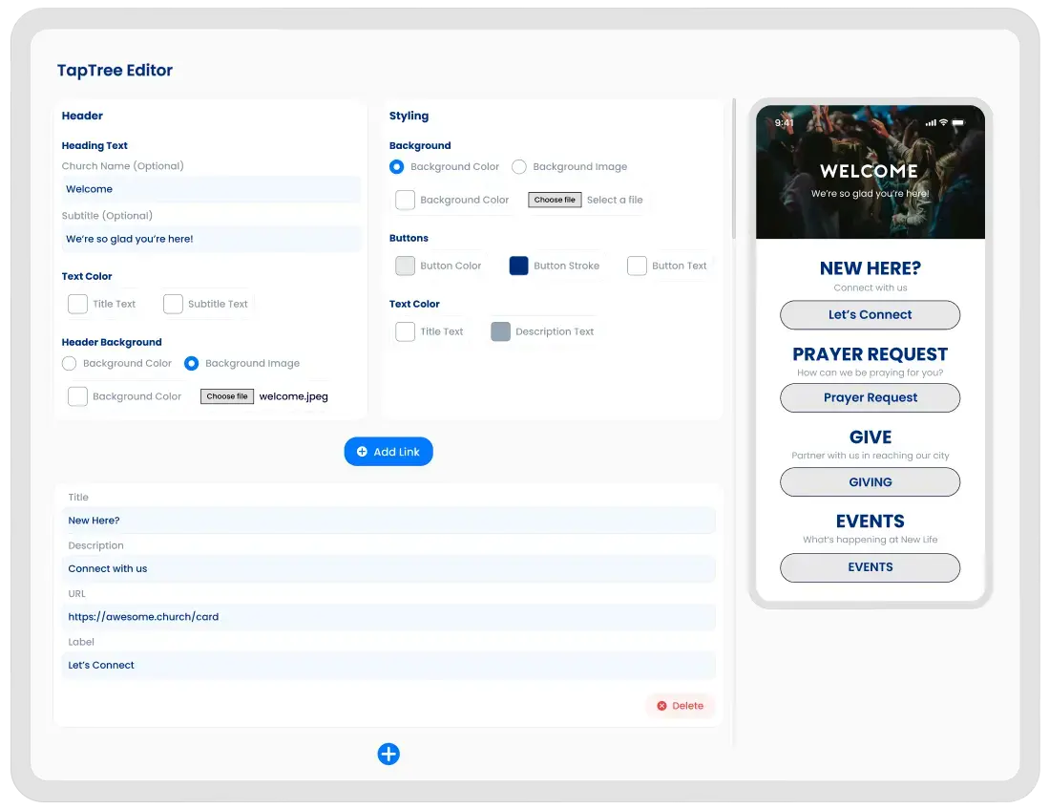The height and width of the screenshot is (809, 1049).
Task: Click the URL field with awesome.church link
Action: click(388, 617)
